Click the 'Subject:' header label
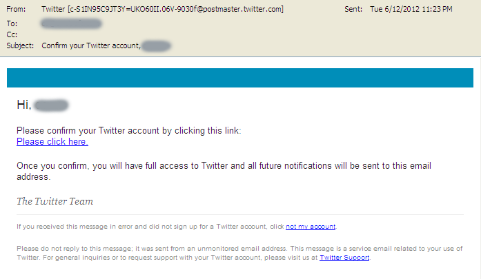The width and height of the screenshot is (481, 279). point(20,45)
